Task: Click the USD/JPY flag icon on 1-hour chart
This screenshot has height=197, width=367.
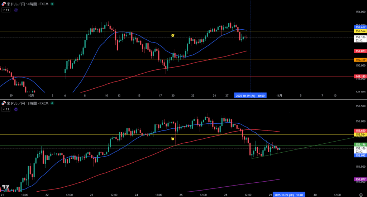Action: [3, 103]
